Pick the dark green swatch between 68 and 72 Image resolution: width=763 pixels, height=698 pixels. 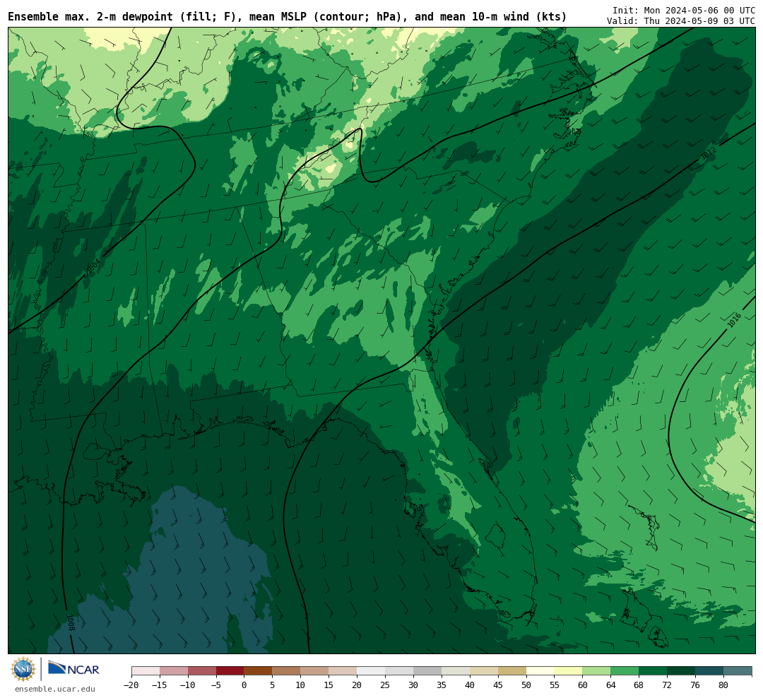pyautogui.click(x=653, y=671)
